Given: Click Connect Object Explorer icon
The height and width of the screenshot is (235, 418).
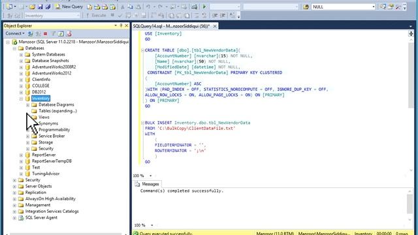Looking at the screenshot, I should click(31, 34).
